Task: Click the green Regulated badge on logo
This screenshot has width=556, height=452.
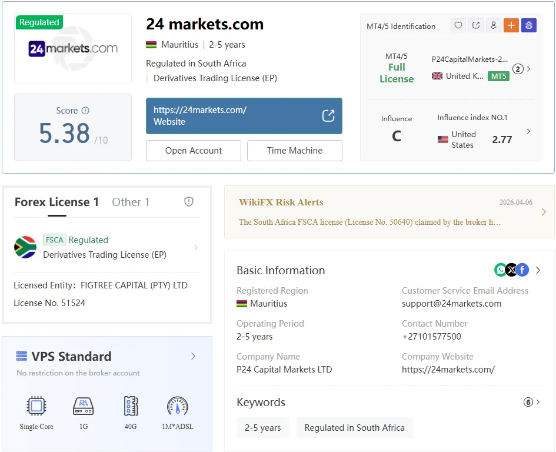Action: tap(39, 22)
